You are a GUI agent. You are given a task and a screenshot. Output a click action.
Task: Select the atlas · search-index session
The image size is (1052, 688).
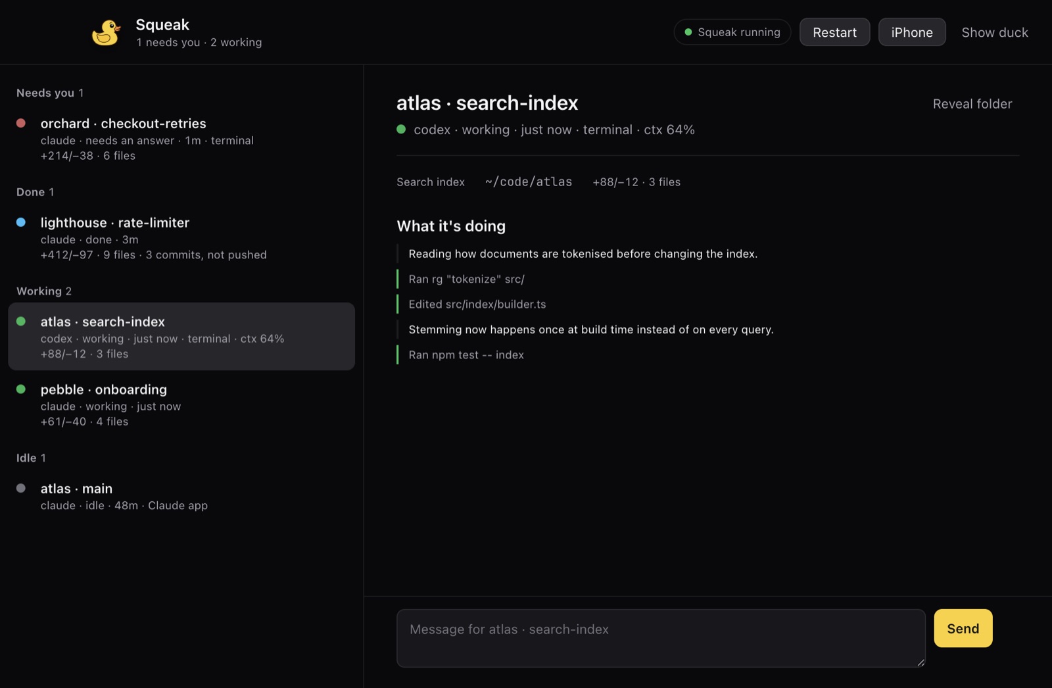pos(181,337)
